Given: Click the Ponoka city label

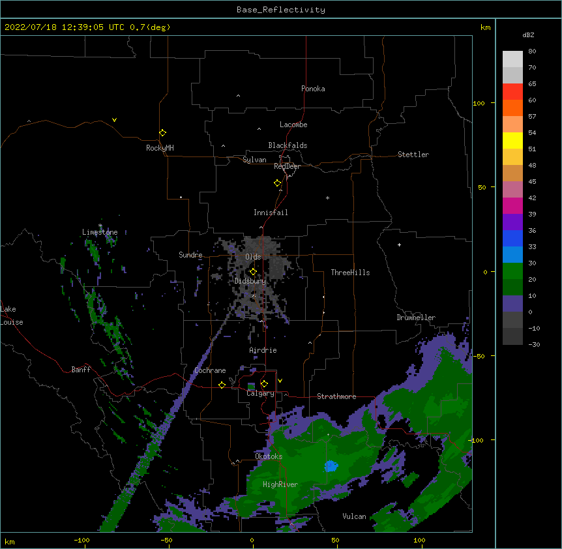Looking at the screenshot, I should pyautogui.click(x=313, y=89).
